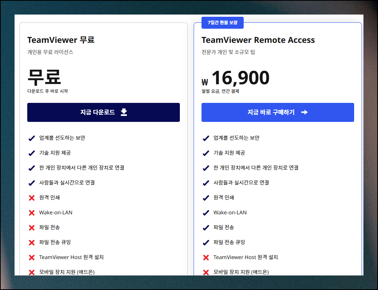Click checkmark beside 사람들과 실시간으로 연결 in free plan
Screen dimensions: 378x290
pyautogui.click(x=32, y=183)
